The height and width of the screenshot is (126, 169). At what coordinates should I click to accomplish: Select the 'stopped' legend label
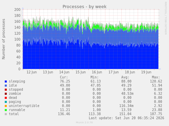(16, 90)
